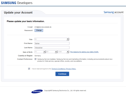
Task: Open the reasons for asking date of birth link
Action: coord(84,52)
